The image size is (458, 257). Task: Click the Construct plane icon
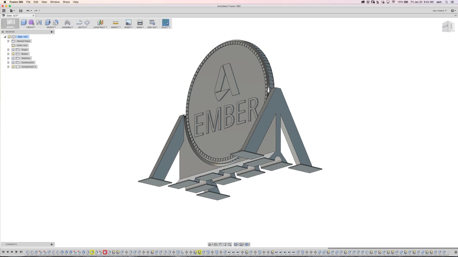pyautogui.click(x=100, y=22)
